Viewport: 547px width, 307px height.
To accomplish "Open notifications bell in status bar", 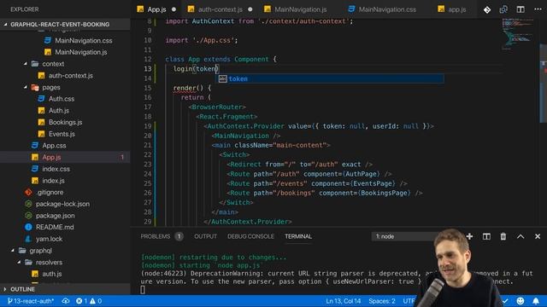I will [x=536, y=301].
